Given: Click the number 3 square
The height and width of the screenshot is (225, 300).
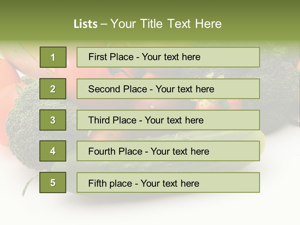Looking at the screenshot, I should click(53, 120).
